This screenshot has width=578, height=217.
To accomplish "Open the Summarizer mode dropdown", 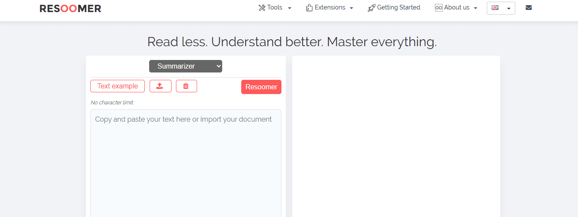I will pos(185,66).
